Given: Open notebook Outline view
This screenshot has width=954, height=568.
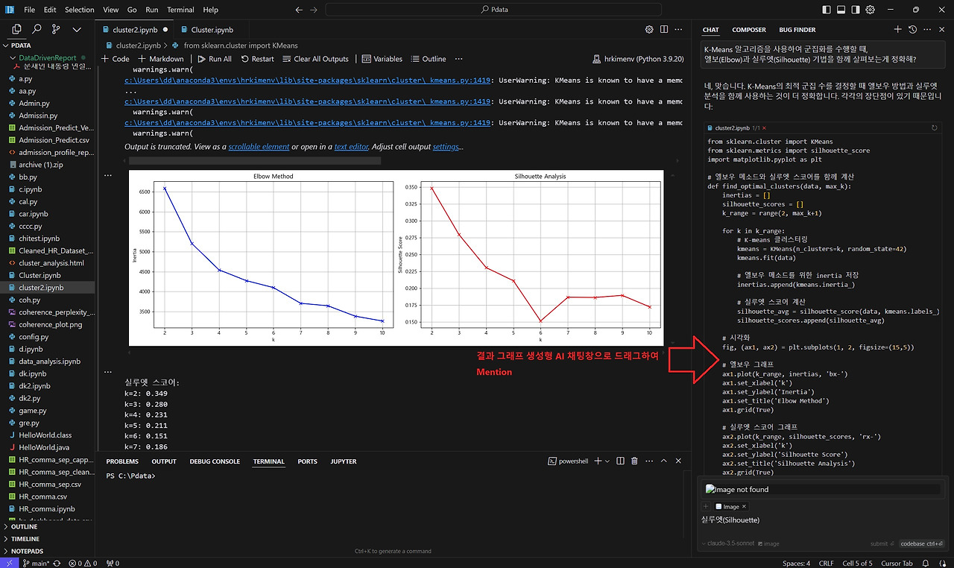Looking at the screenshot, I should [x=428, y=59].
